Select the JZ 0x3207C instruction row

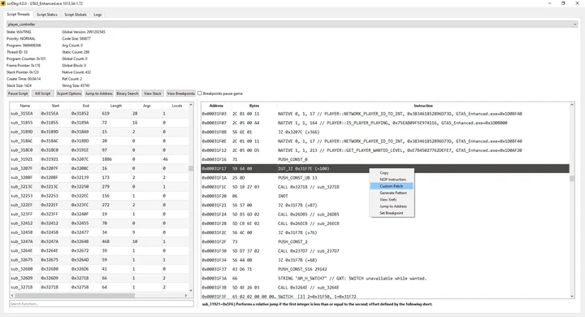click(385, 132)
